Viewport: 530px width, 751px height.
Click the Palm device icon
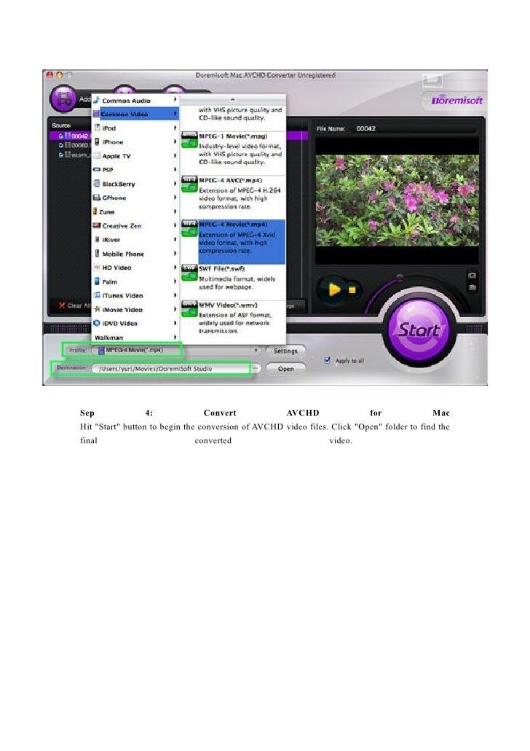coord(97,281)
